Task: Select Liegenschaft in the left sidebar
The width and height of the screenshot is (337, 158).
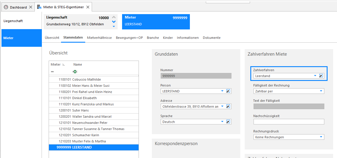Action: [x=22, y=21]
